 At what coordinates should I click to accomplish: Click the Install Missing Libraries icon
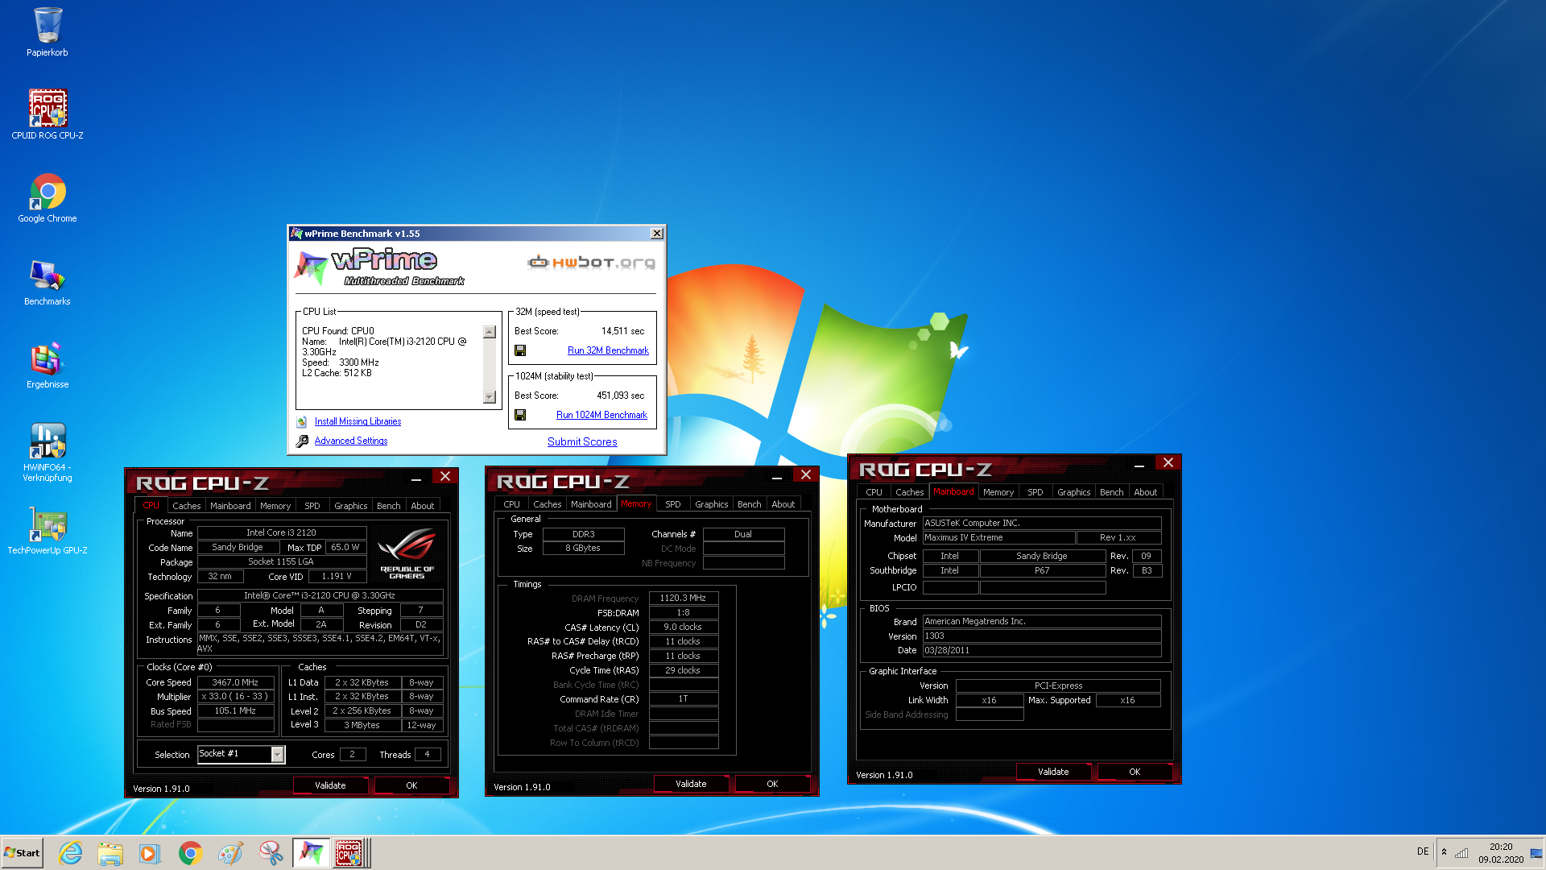[302, 421]
